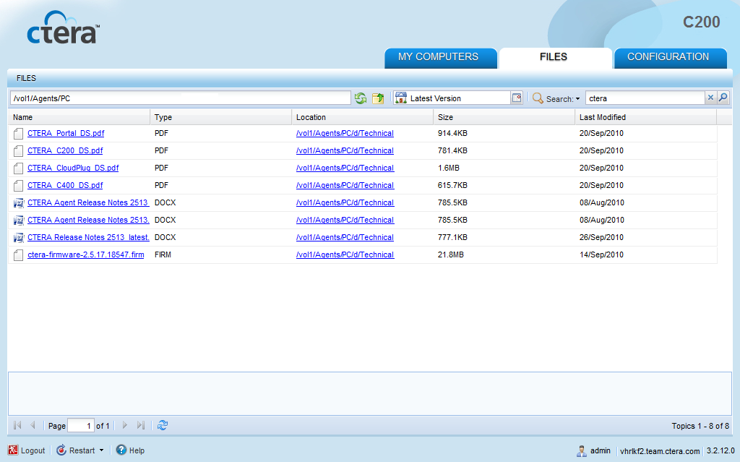This screenshot has width=740, height=462.
Task: Click Word icon of CTERA Release Notes 2513_latest
Action: click(x=18, y=238)
